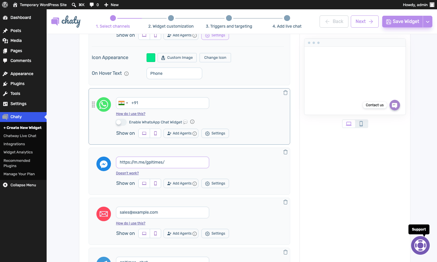
Task: Click the Next button
Action: [x=364, y=22]
